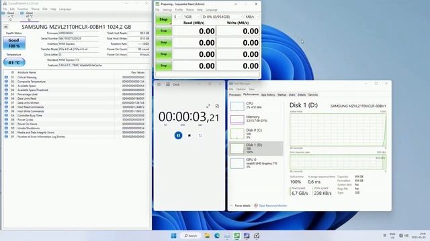The height and width of the screenshot is (241, 430).
Task: Click the keep-on-top icon in Clock
Action: [217, 106]
